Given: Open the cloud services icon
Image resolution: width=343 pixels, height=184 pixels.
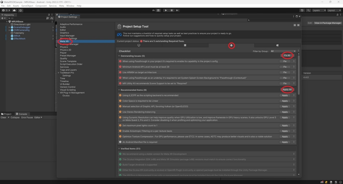Looking at the screenshot, I should coord(14,10).
